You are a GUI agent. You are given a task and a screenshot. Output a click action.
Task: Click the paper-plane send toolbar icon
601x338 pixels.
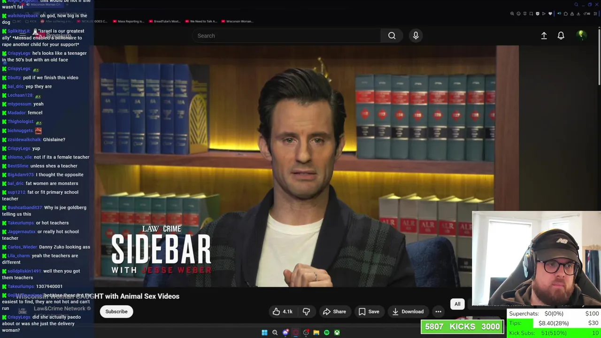[544, 14]
